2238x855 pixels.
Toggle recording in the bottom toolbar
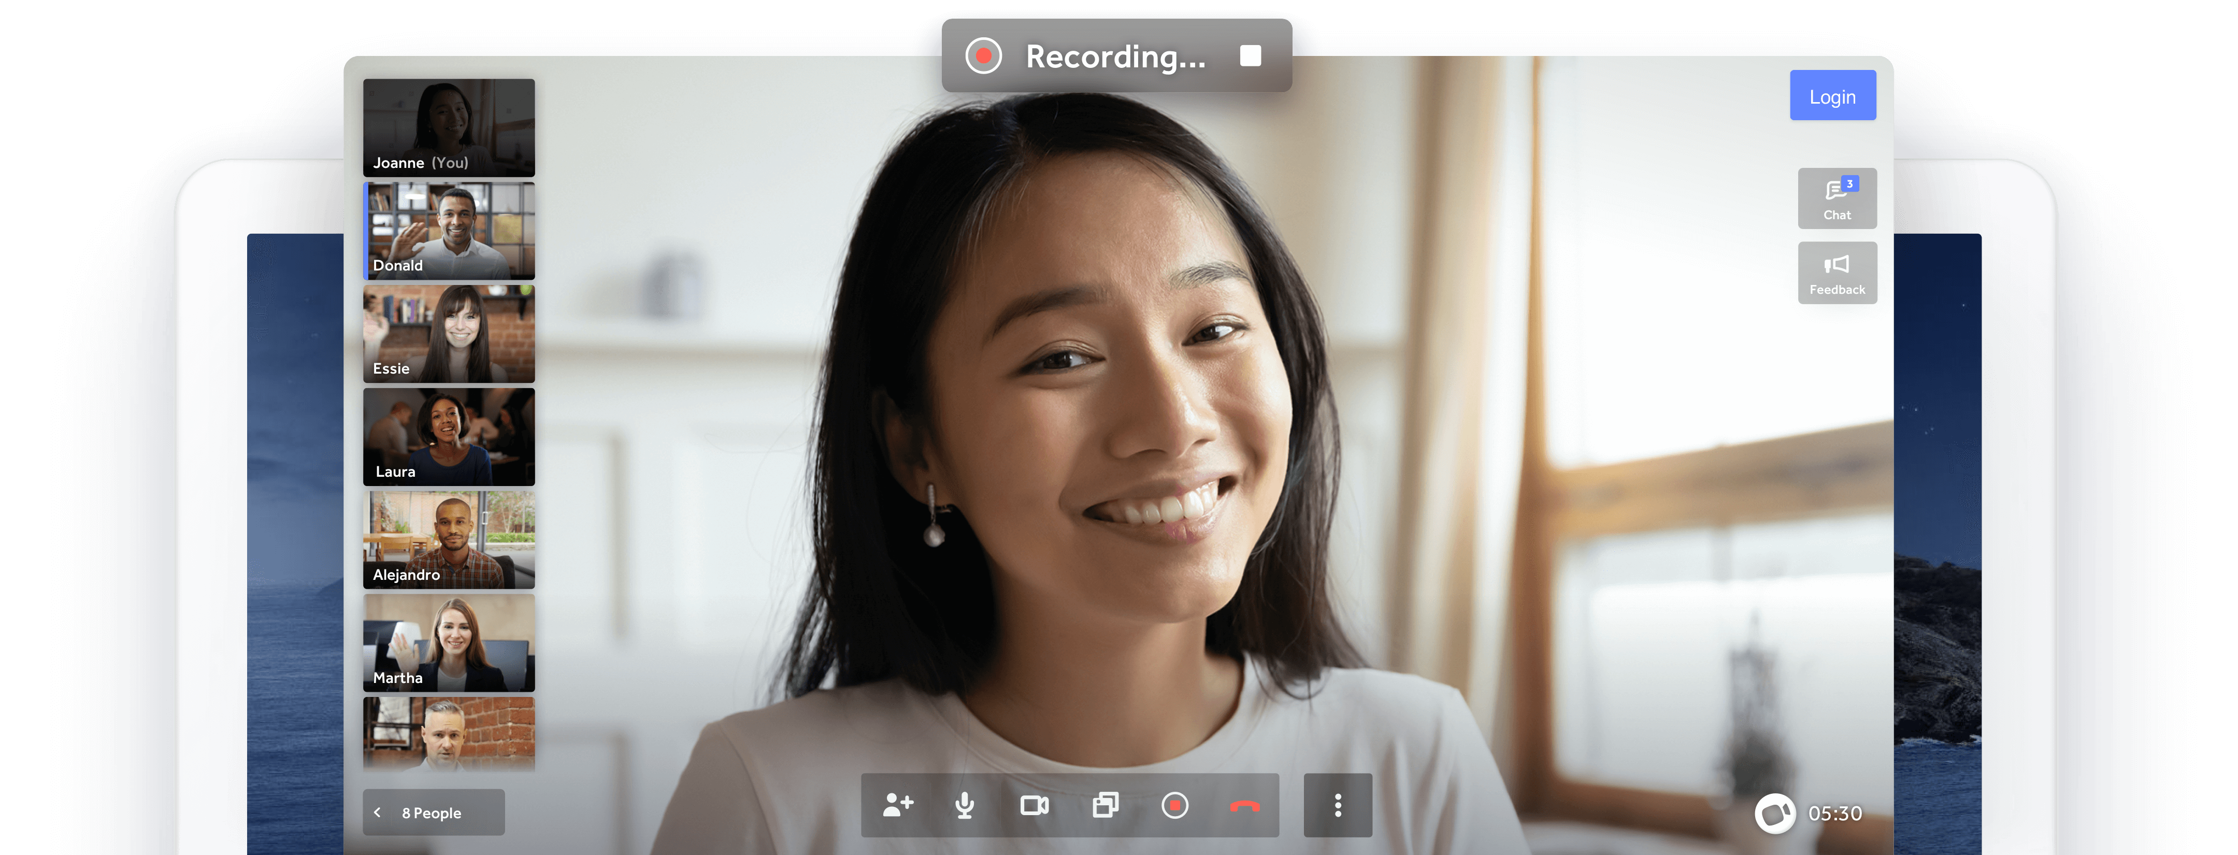click(x=1174, y=805)
